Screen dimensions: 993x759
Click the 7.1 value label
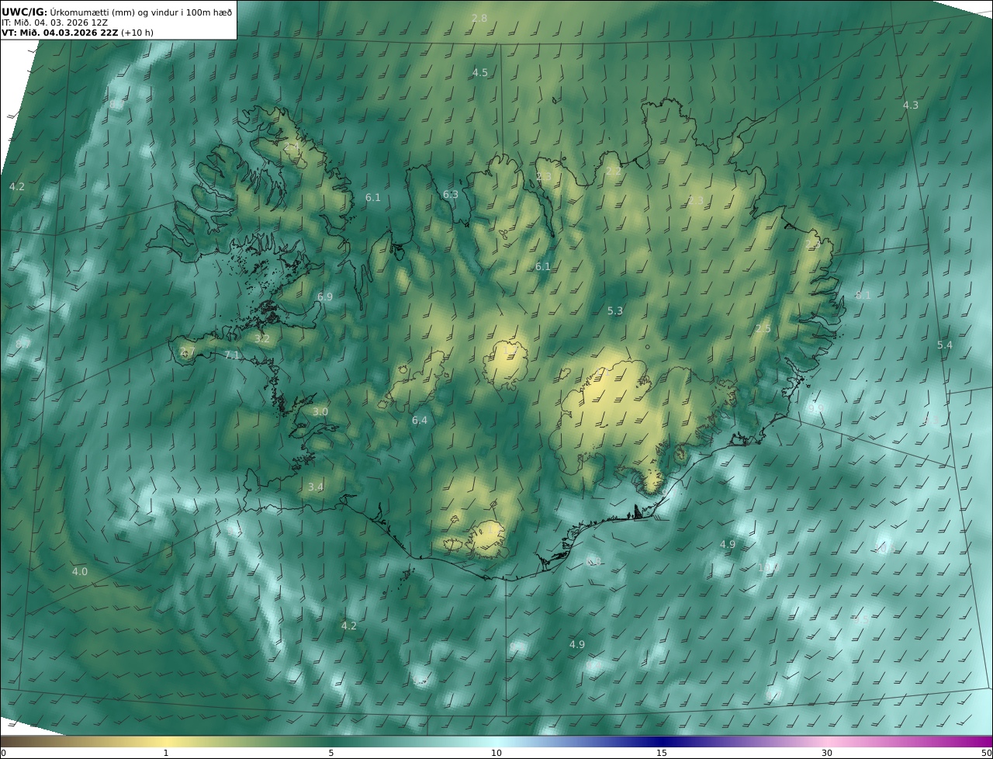[232, 355]
